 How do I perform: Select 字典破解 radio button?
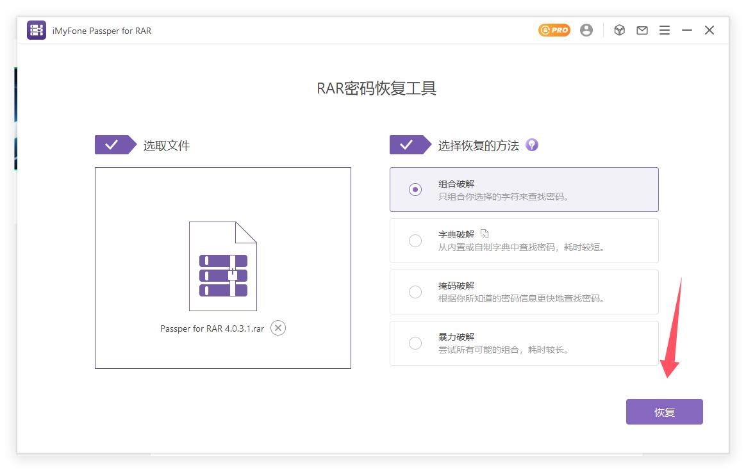point(415,241)
